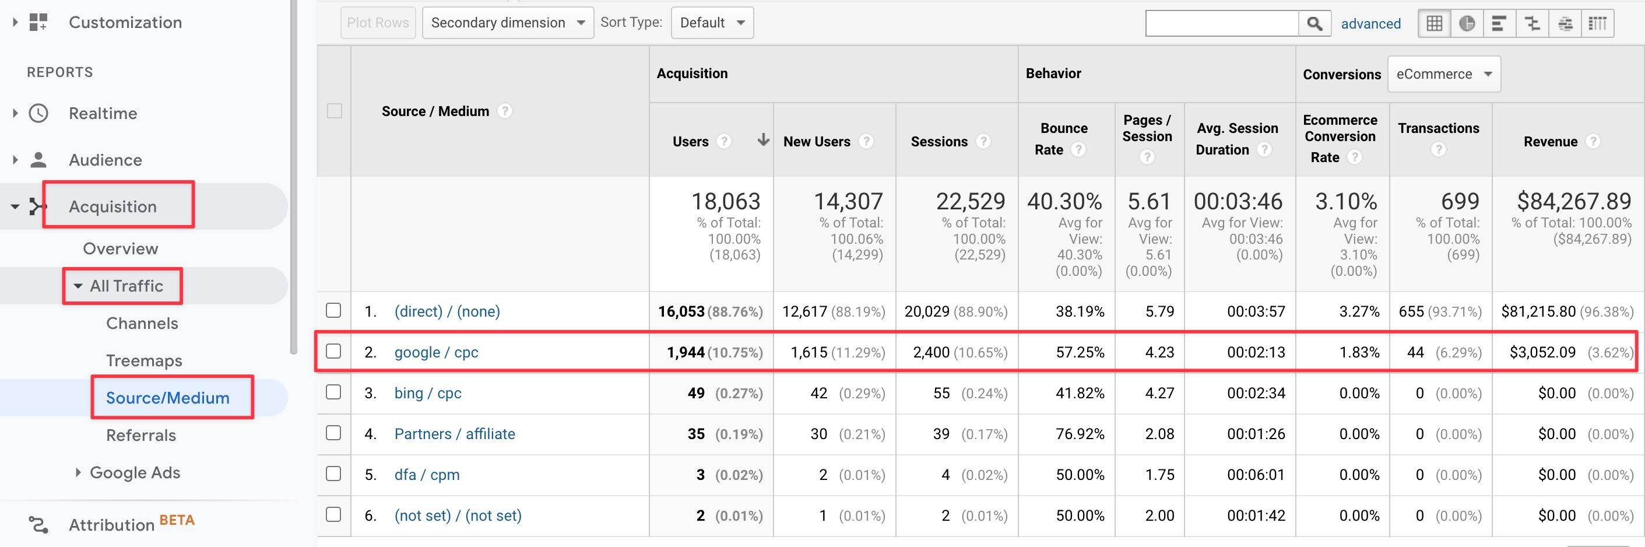
Task: Choose the Term cloud view icon
Action: (1565, 24)
